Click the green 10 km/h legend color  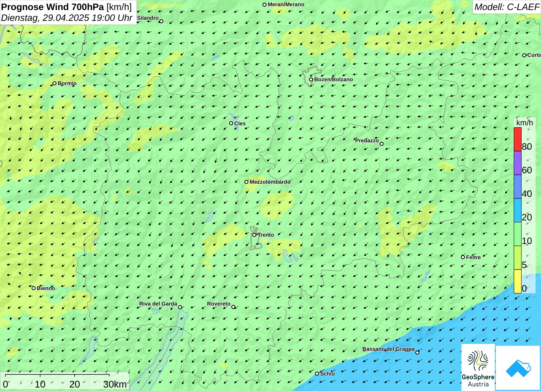517,234
